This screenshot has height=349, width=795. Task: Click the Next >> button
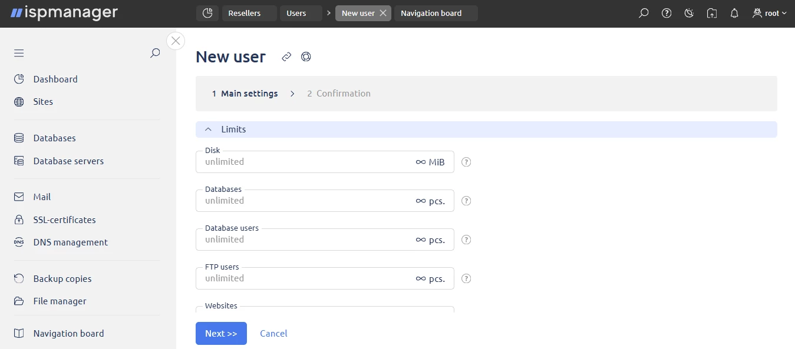(221, 333)
